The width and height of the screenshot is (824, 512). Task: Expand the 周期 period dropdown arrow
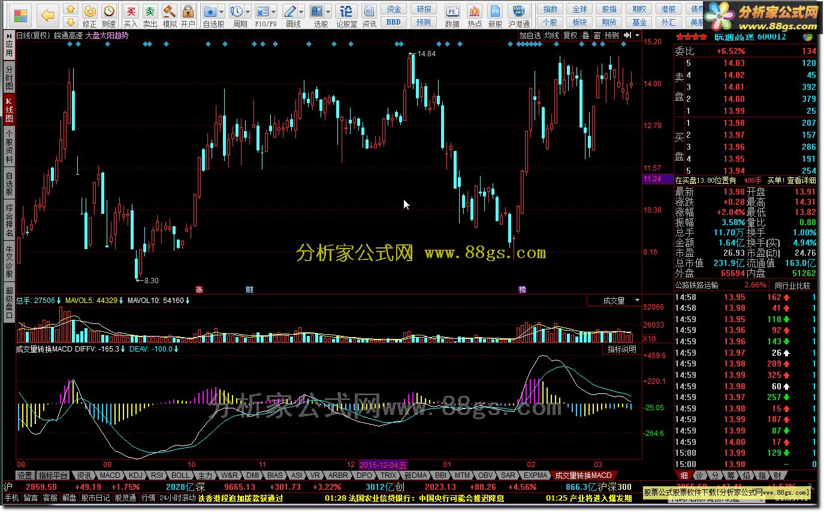coord(247,11)
